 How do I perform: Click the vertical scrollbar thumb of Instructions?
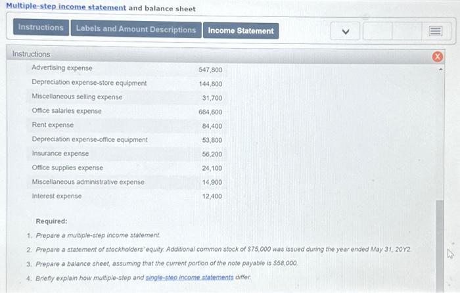(x=440, y=246)
